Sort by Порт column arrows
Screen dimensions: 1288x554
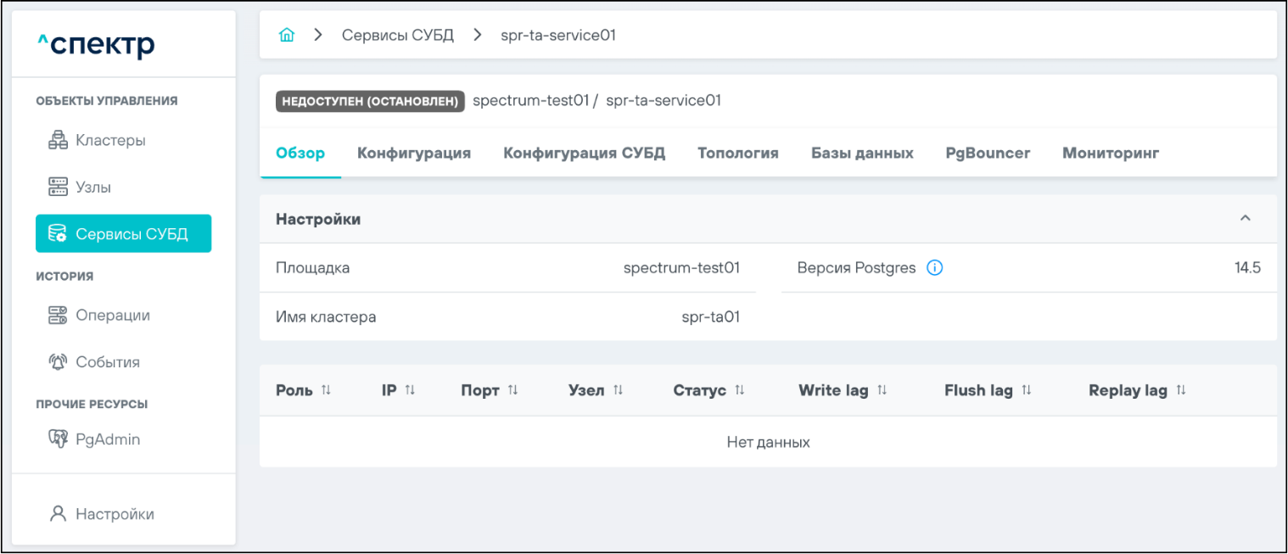click(x=512, y=390)
